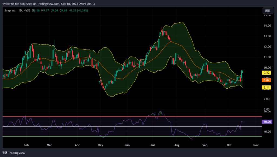Click the Nov label on time axis
The height and width of the screenshot is (157, 277).
tap(256, 145)
